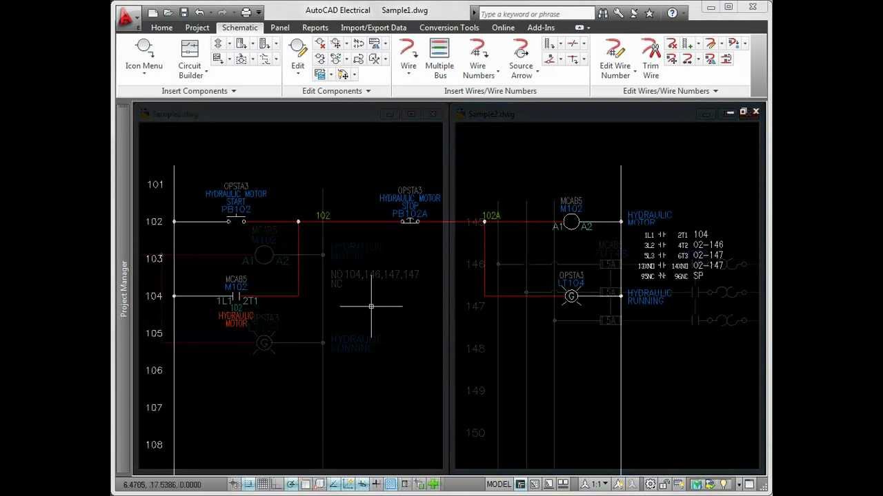Click the ribbon minimize button after Add-Ins
Image resolution: width=883 pixels, height=496 pixels.
[x=579, y=28]
